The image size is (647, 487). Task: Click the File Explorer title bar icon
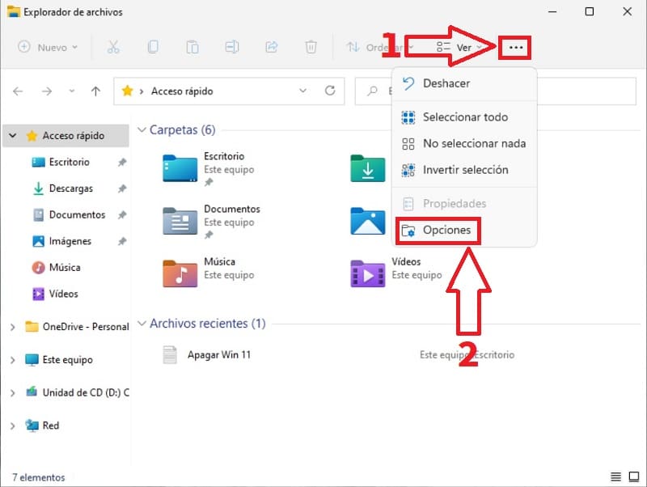click(x=14, y=11)
